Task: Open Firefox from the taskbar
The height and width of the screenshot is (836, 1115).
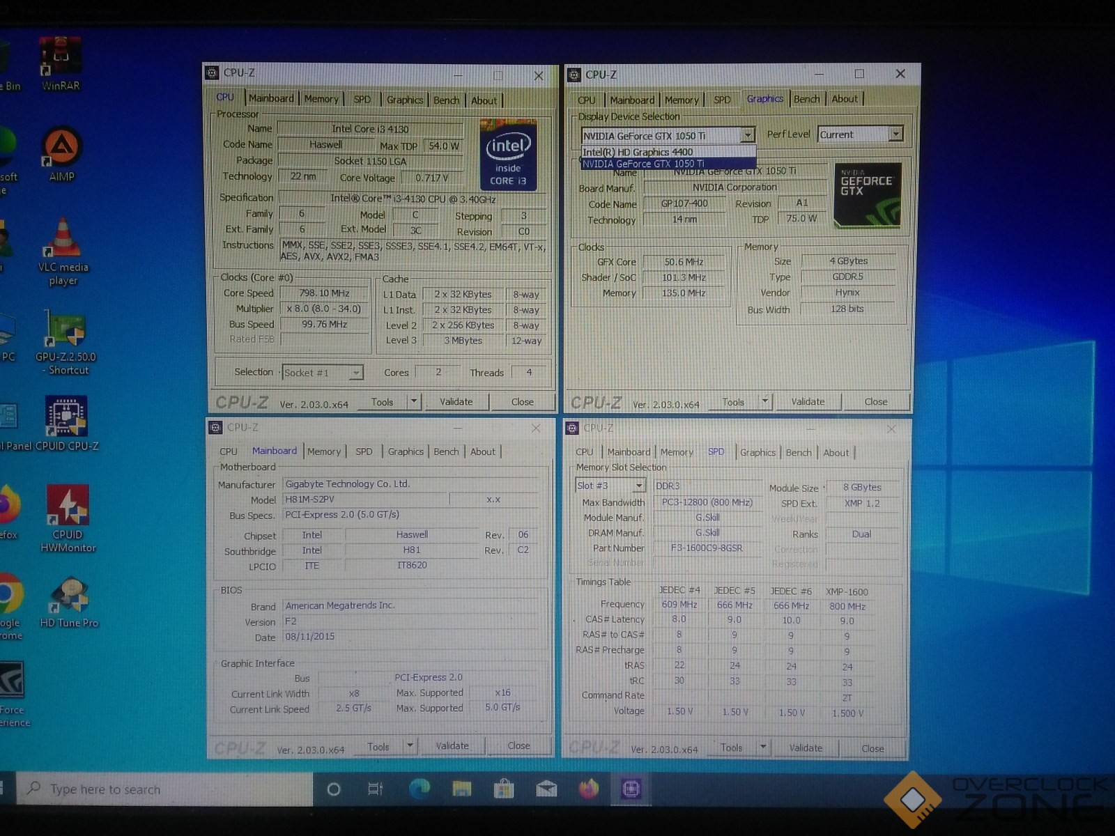Action: [x=589, y=789]
